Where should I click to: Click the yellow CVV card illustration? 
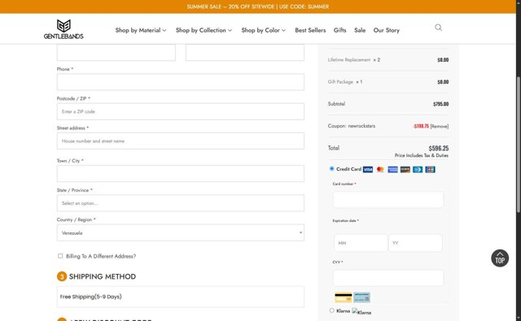pyautogui.click(x=344, y=297)
